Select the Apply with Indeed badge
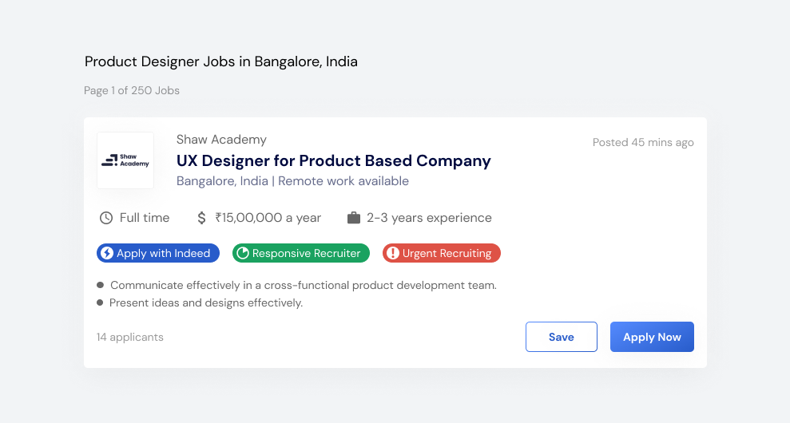The height and width of the screenshot is (423, 790). click(158, 253)
